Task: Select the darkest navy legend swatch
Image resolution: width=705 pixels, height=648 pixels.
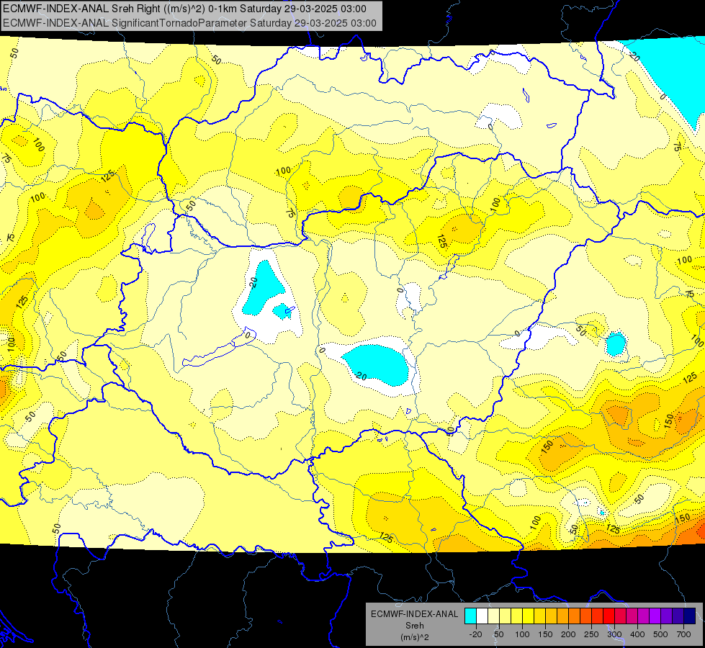Action: (690, 616)
